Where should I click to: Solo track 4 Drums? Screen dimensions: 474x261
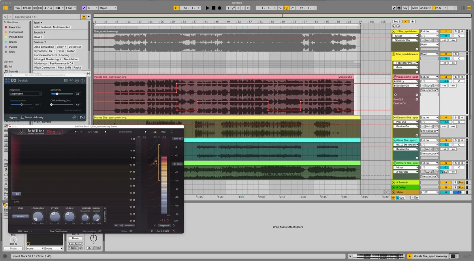point(455,117)
